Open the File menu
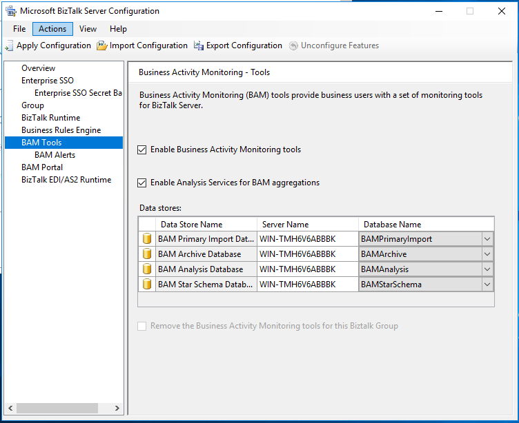519x423 pixels. point(19,29)
